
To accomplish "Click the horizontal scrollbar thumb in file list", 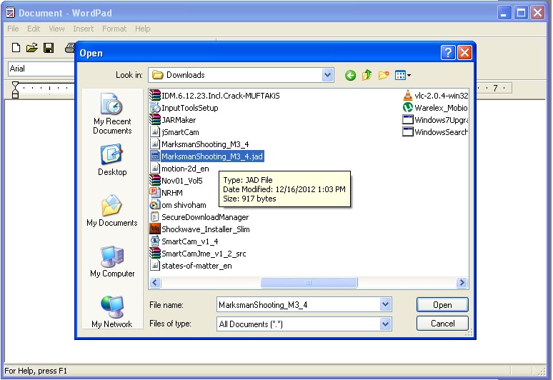I will point(309,283).
